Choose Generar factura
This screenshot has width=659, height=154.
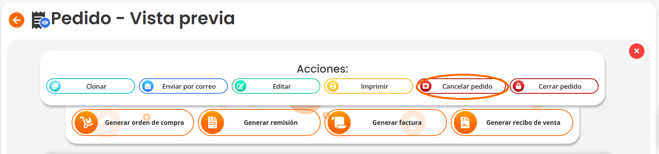click(x=397, y=123)
